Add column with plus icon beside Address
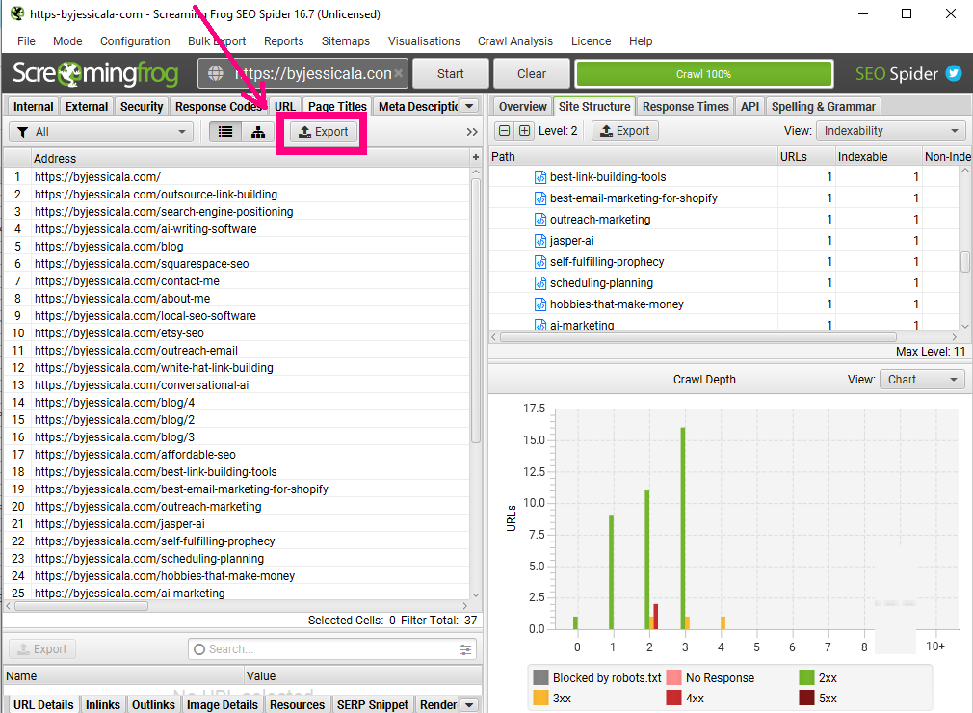Viewport: 973px width, 713px height. tap(476, 158)
